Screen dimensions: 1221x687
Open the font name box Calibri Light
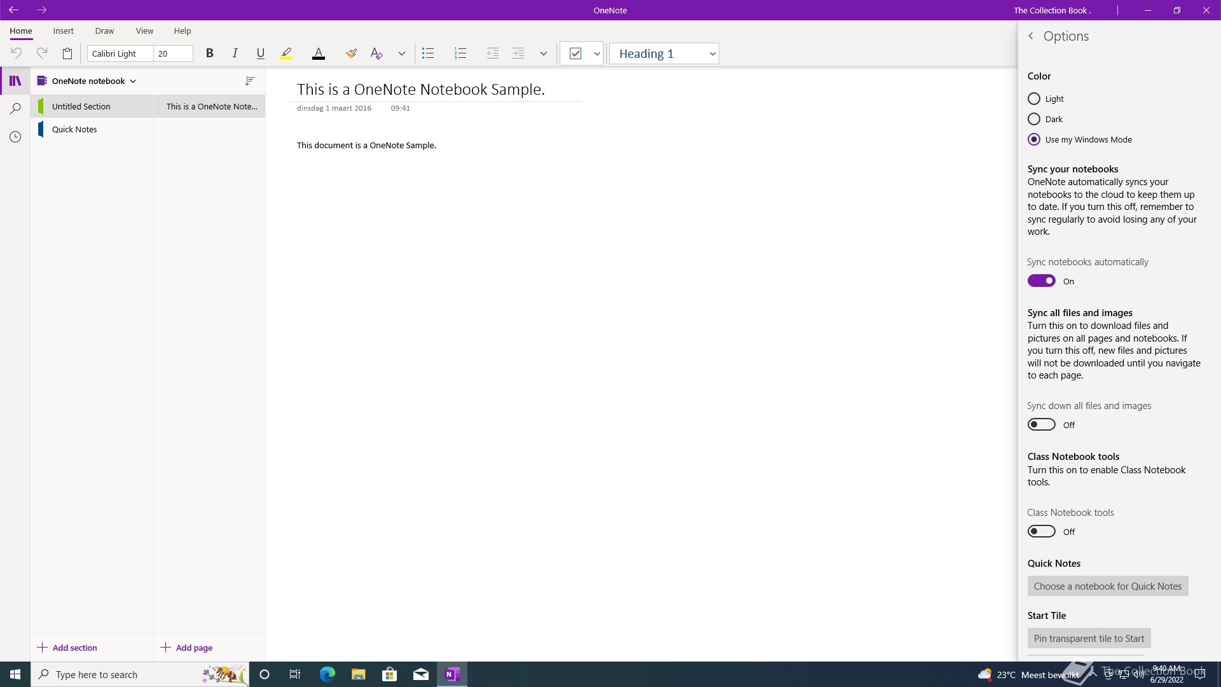(x=120, y=53)
